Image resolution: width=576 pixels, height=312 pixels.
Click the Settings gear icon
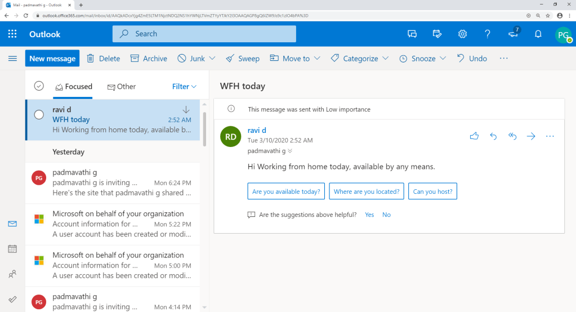coord(462,34)
